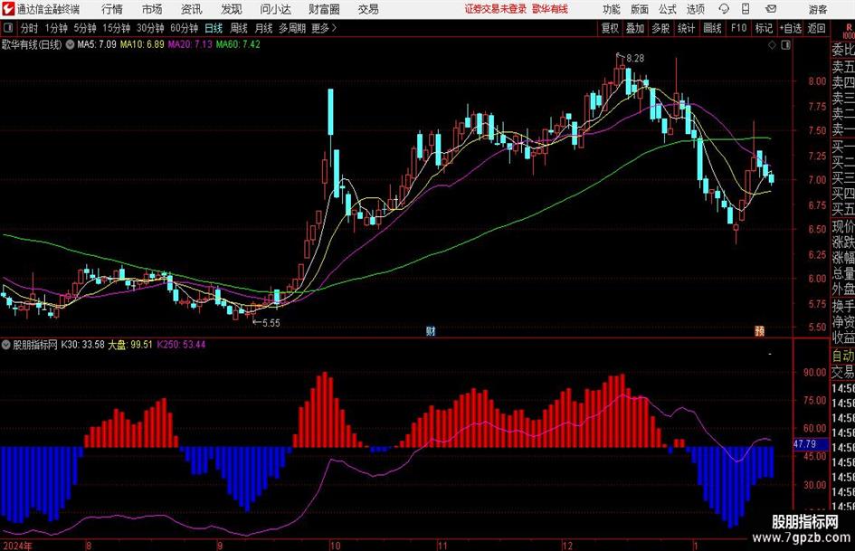The image size is (855, 551).
Task: Open the 选项 menu
Action: pos(695,9)
